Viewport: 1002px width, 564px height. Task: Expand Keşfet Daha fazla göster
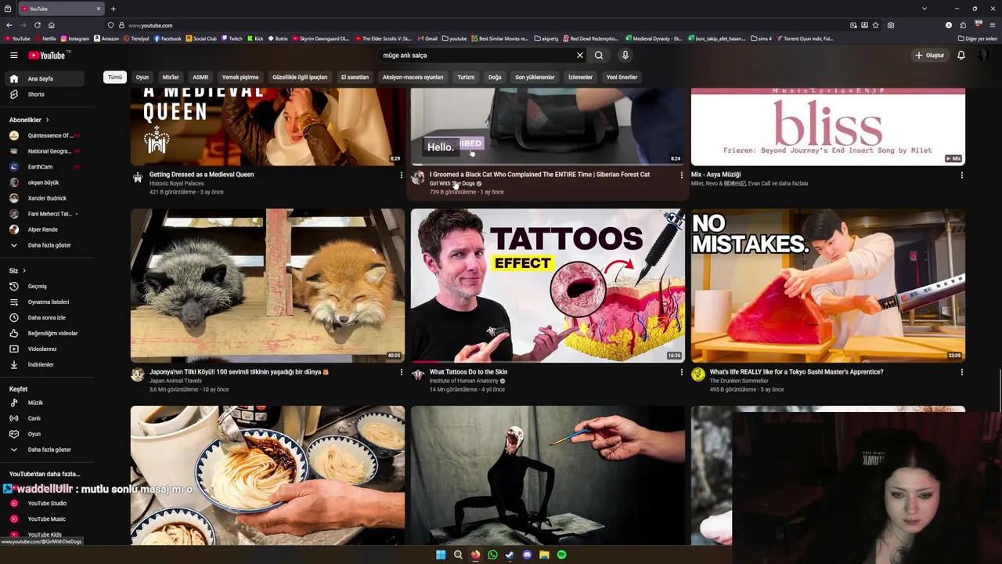44,450
